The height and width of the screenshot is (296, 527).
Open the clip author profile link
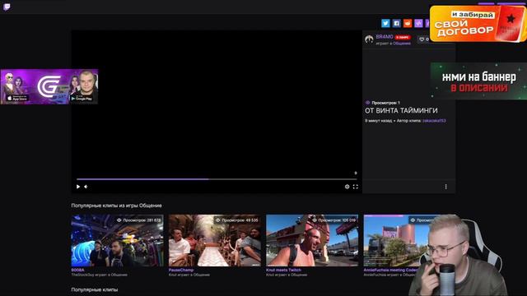coord(434,121)
